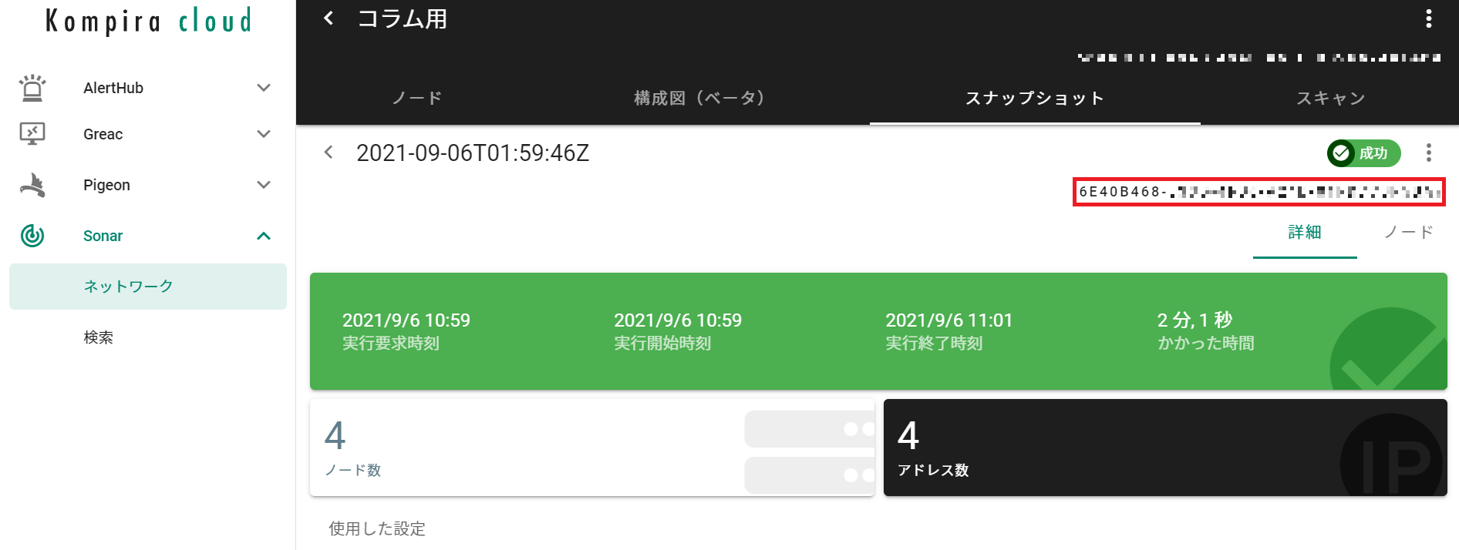Viewport: 1459px width, 550px height.
Task: Expand the Pigeon menu chevron
Action: point(264,185)
